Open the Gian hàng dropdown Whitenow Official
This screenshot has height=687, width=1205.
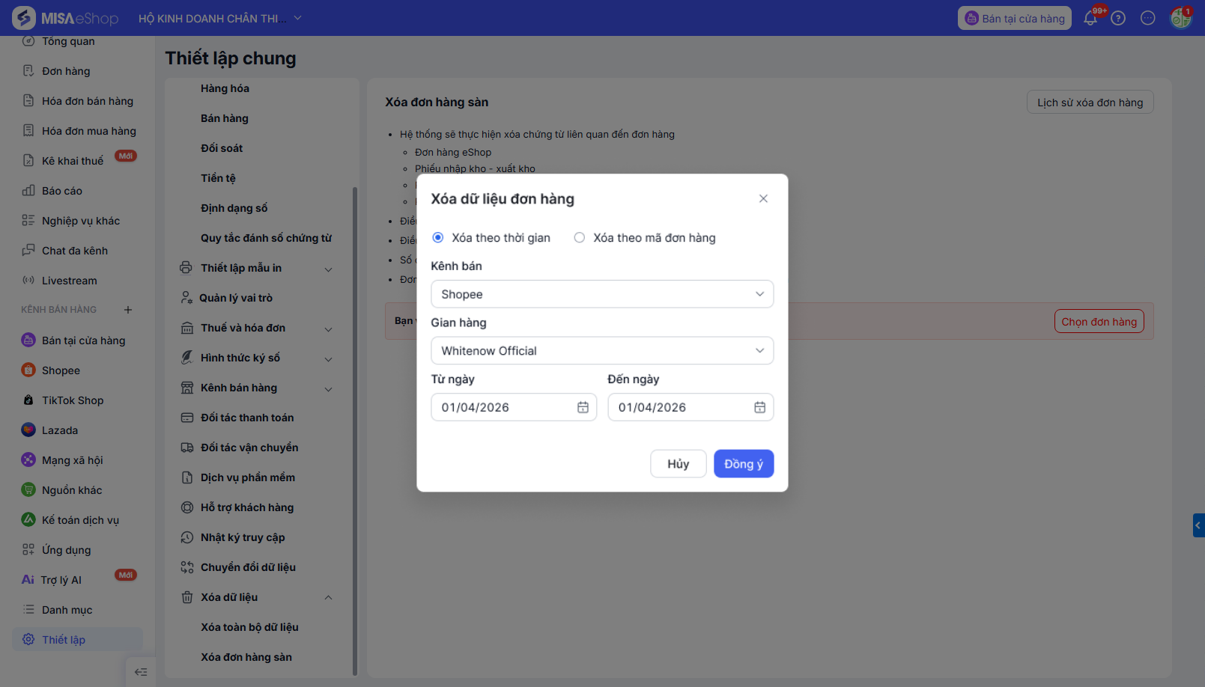[602, 351]
